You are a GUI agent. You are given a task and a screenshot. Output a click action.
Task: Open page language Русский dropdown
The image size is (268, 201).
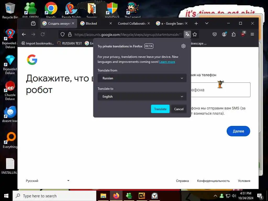click(48, 181)
